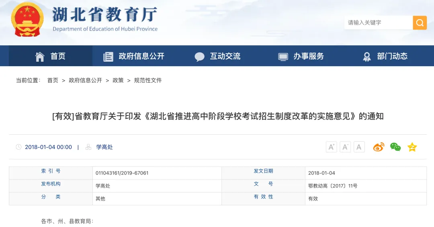Click Department of Education of Hubei Province subtitle
Screen dimensions: 434x227
pyautogui.click(x=105, y=29)
